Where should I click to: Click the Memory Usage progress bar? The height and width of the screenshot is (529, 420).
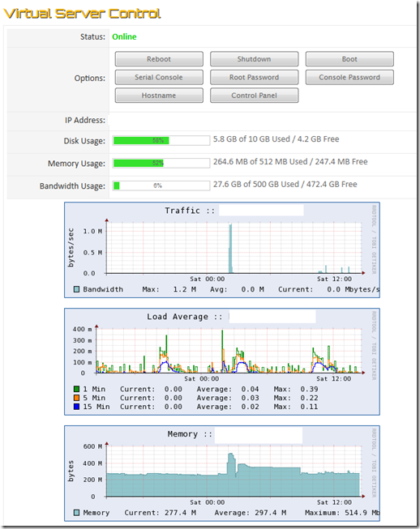[161, 163]
